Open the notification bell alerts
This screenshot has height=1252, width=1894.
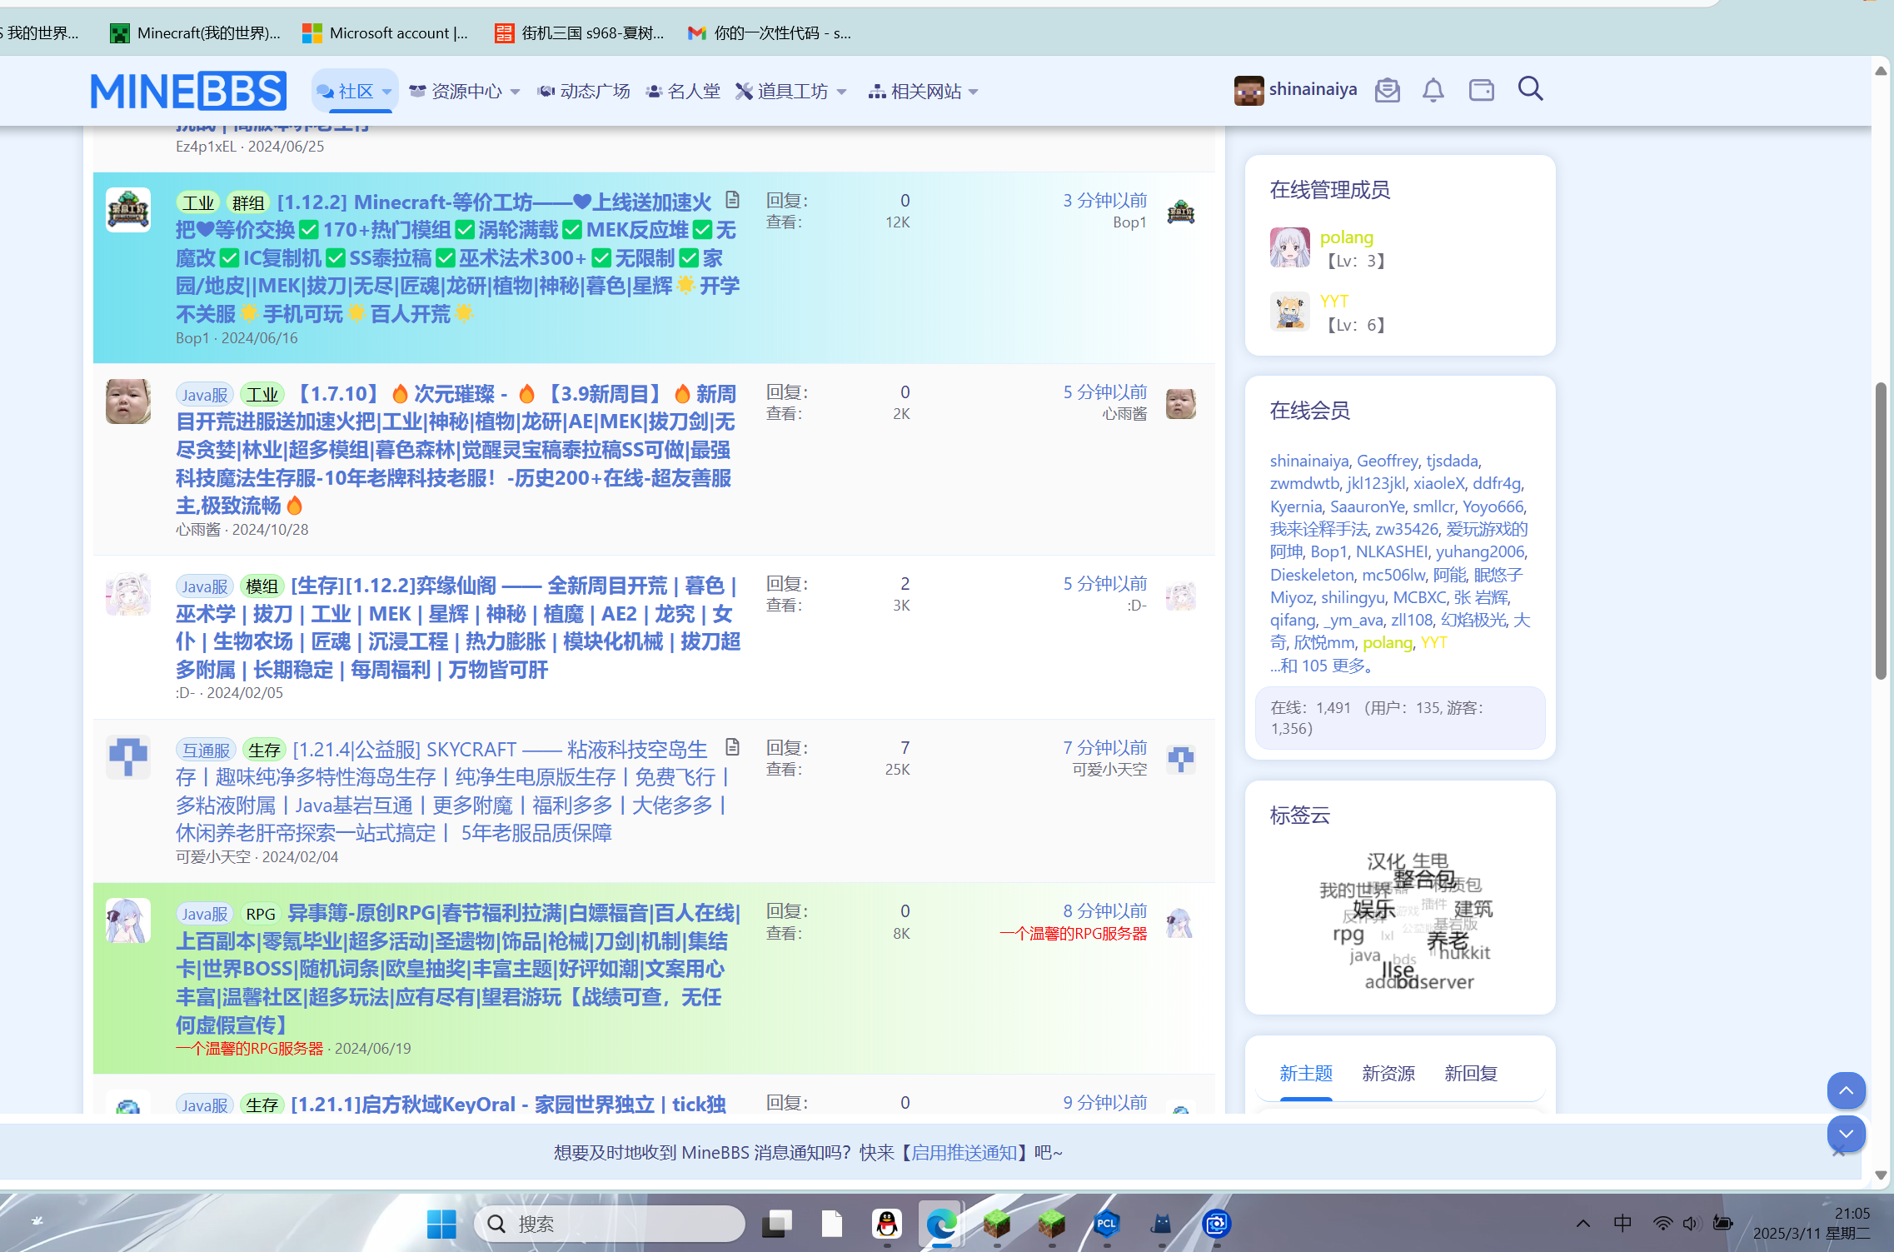[x=1433, y=90]
